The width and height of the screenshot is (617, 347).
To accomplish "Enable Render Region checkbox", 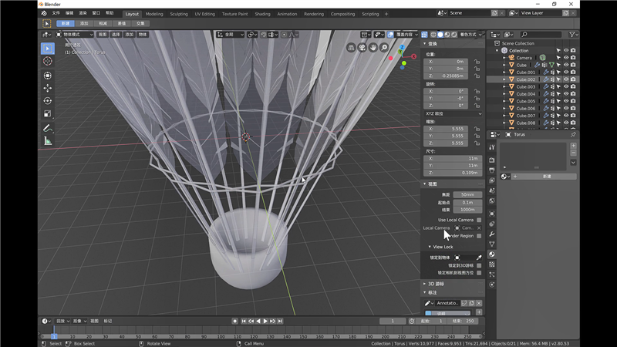I will pyautogui.click(x=479, y=236).
